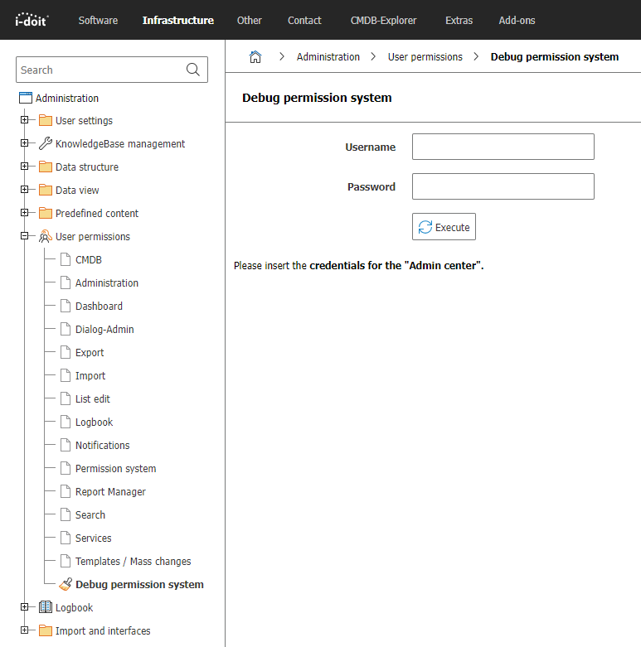Open the Add-ons menu
This screenshot has height=647, width=641.
(517, 20)
